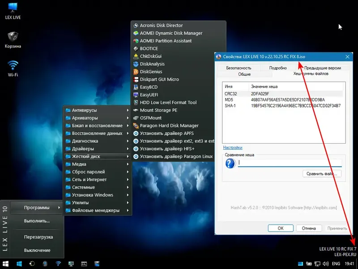Image resolution: width=358 pixels, height=269 pixels.
Task: Open the Утилиты category
Action: [x=97, y=203]
